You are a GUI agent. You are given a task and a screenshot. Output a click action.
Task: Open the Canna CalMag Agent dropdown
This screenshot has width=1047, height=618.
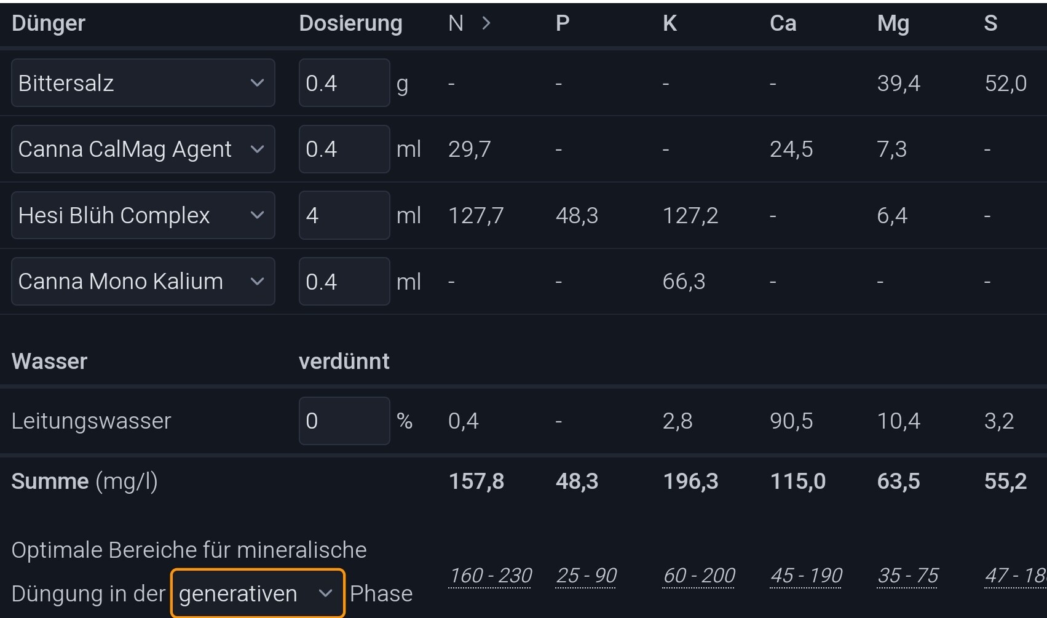pyautogui.click(x=143, y=149)
